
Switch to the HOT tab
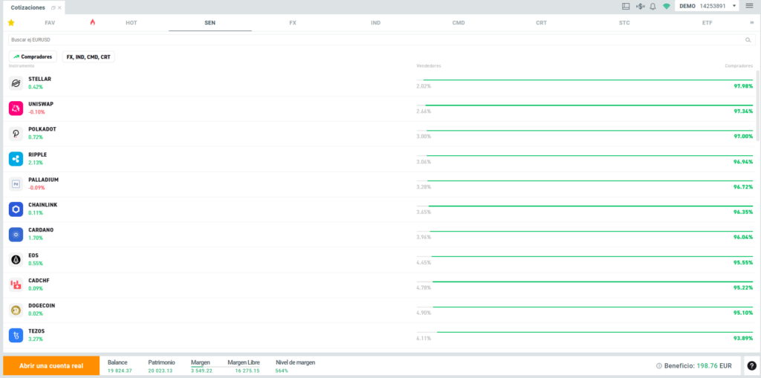pos(131,23)
